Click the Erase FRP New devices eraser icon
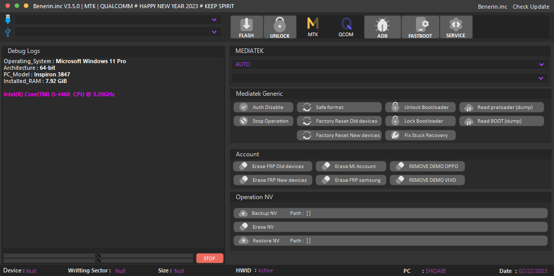The height and width of the screenshot is (276, 554). [244, 180]
